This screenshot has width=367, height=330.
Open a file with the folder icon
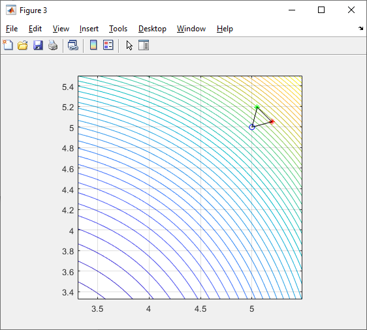click(x=23, y=45)
